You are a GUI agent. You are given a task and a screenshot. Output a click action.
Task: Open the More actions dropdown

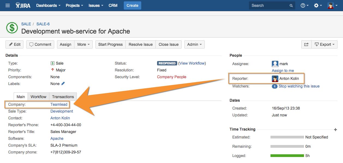coord(83,44)
